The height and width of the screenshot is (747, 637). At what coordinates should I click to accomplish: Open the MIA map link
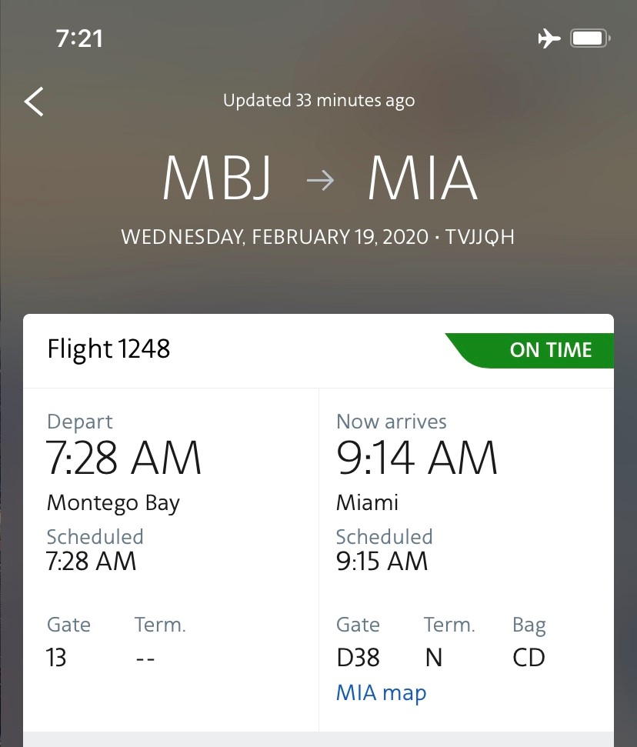coord(381,692)
